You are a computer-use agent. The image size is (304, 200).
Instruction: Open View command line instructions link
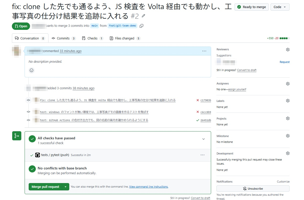point(148,187)
